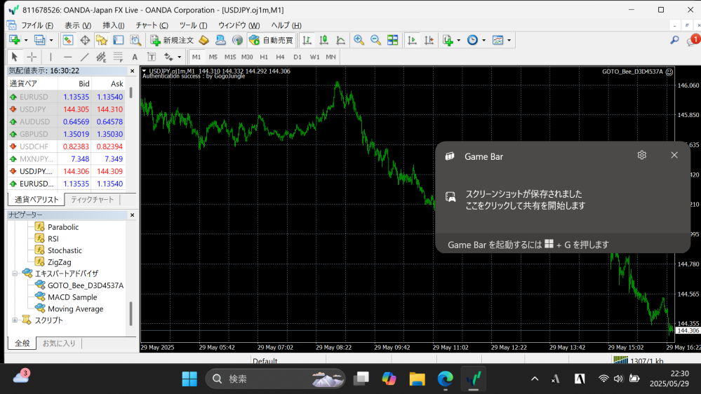This screenshot has height=394, width=701.
Task: Draw a horizontal line
Action: tap(67, 57)
